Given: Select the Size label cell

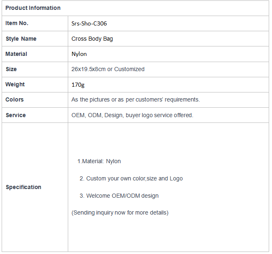Looking at the screenshot, I should 35,69.
